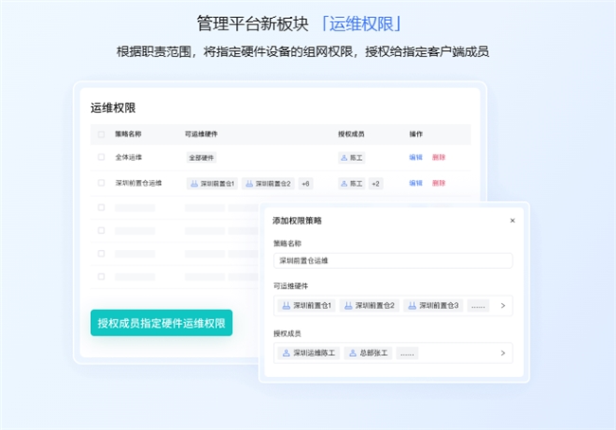The image size is (616, 430).
Task: Click 陈工 user icon in 全体运维 row
Action: (345, 157)
